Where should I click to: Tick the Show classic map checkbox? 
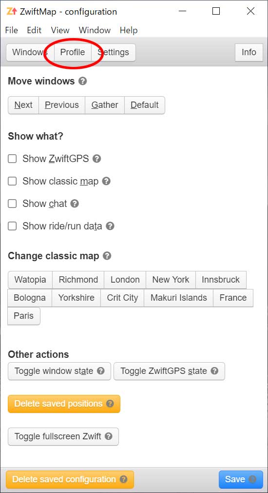pos(12,182)
